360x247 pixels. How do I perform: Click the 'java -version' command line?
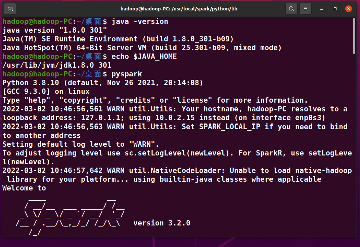coord(85,22)
